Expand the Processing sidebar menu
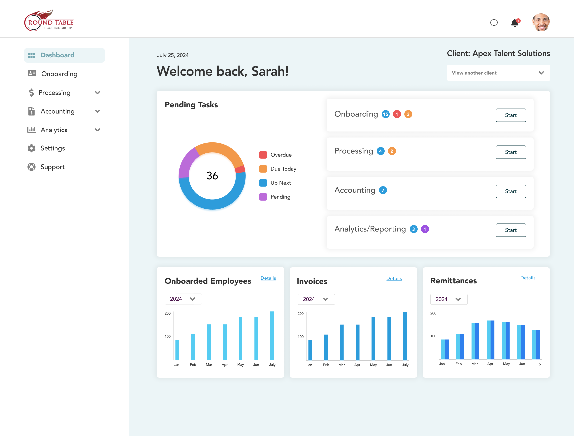This screenshot has width=574, height=436. pos(97,93)
